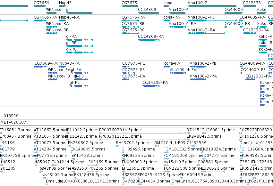Click protein CG7675-PA
The height and width of the screenshot is (186, 273).
coord(134,76)
